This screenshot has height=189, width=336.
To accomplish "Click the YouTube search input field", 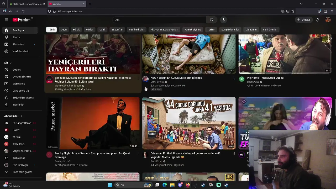I will 159,20.
